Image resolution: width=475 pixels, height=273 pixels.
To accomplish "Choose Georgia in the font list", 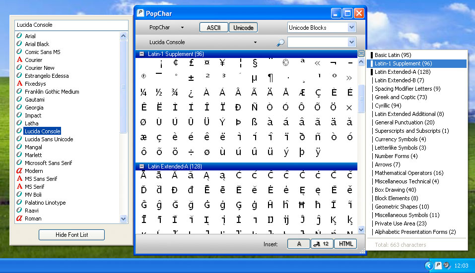I will click(x=34, y=108).
